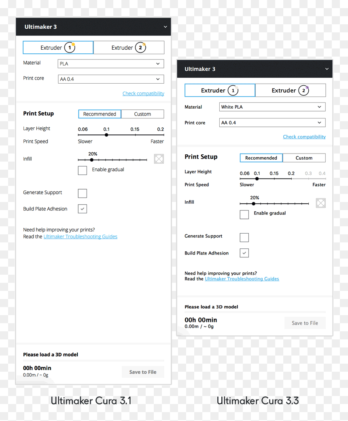Switch to Custom print setup in Cura 3.3
348x421 pixels.
pos(304,158)
